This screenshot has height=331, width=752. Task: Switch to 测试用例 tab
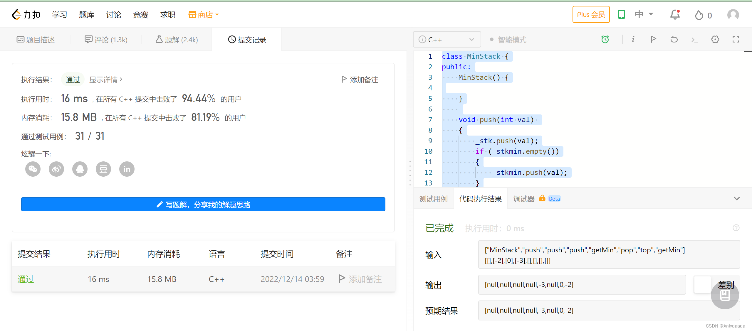click(x=433, y=199)
